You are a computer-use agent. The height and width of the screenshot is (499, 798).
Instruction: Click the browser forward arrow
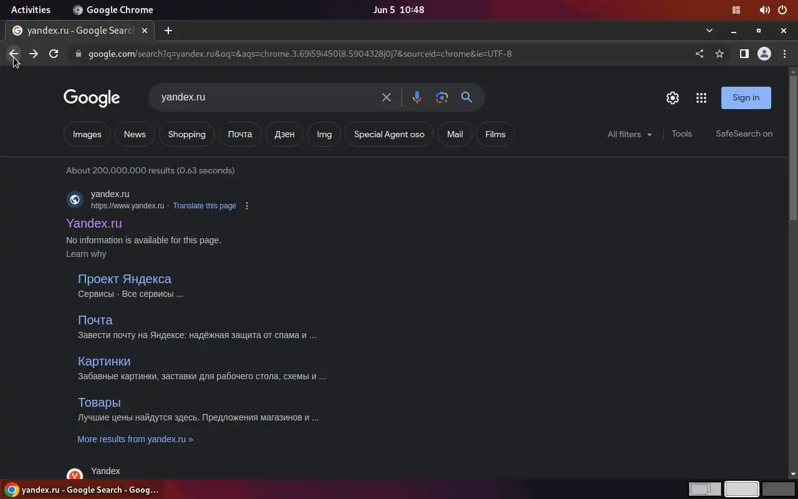pos(34,54)
